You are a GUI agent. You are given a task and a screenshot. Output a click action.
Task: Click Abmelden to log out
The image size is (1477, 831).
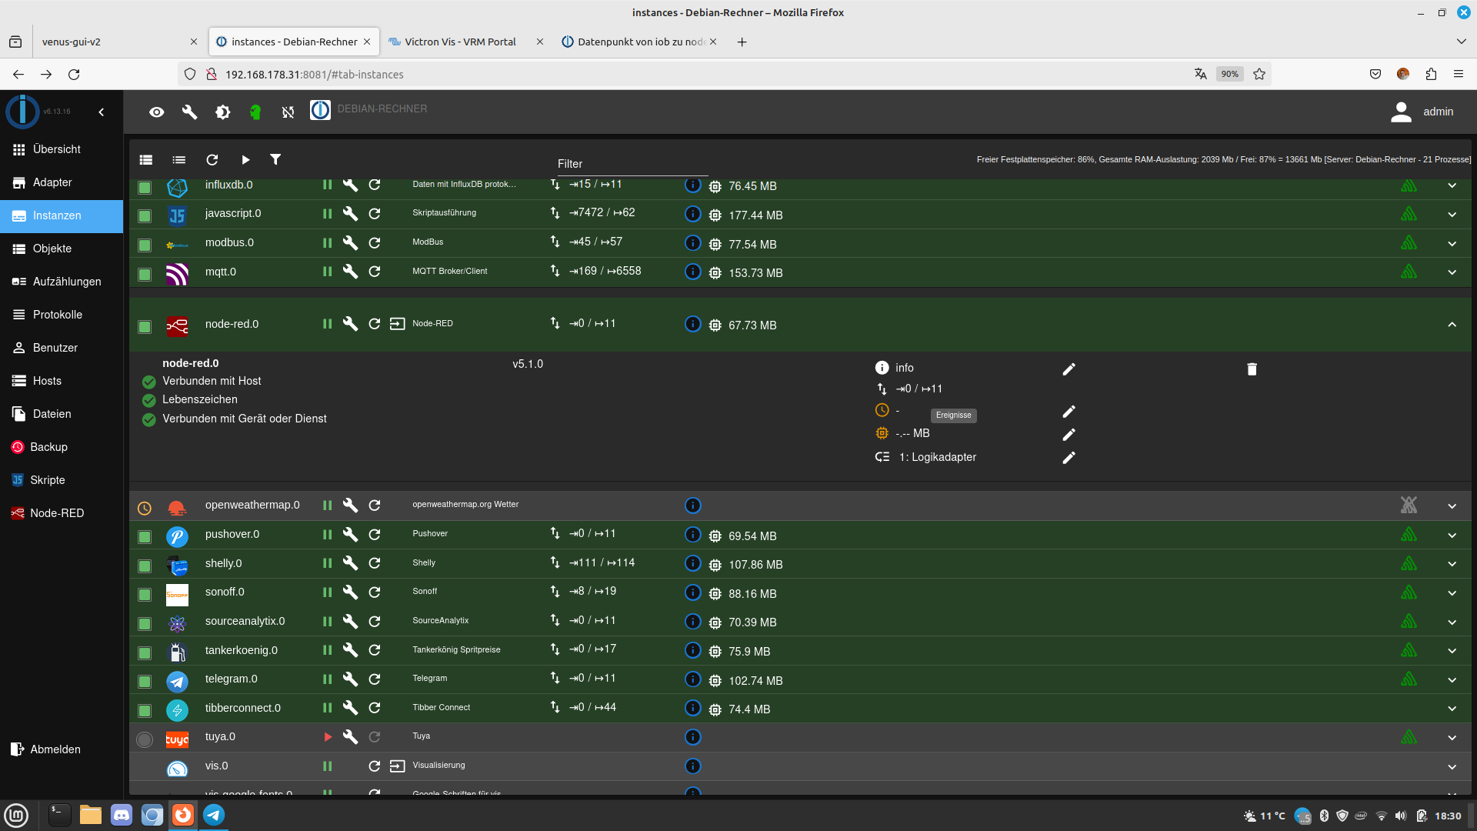[x=55, y=749]
